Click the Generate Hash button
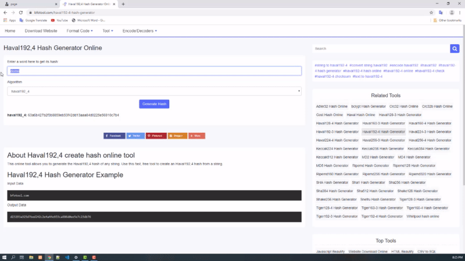Screen dimensions: 465x261 [154, 104]
